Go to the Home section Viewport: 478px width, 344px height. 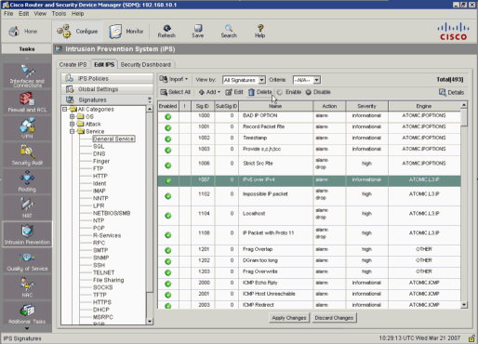coord(23,32)
